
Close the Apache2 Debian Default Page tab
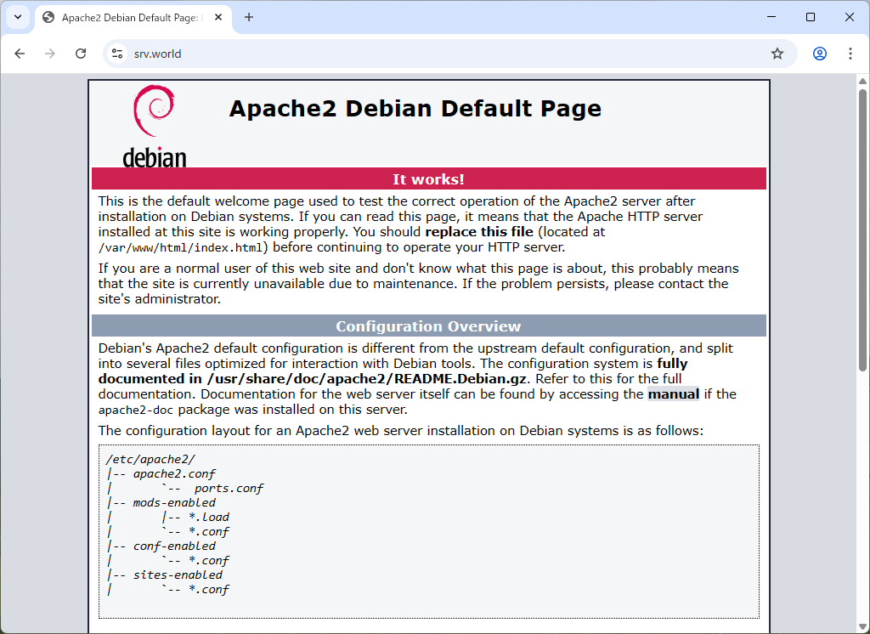tap(217, 16)
